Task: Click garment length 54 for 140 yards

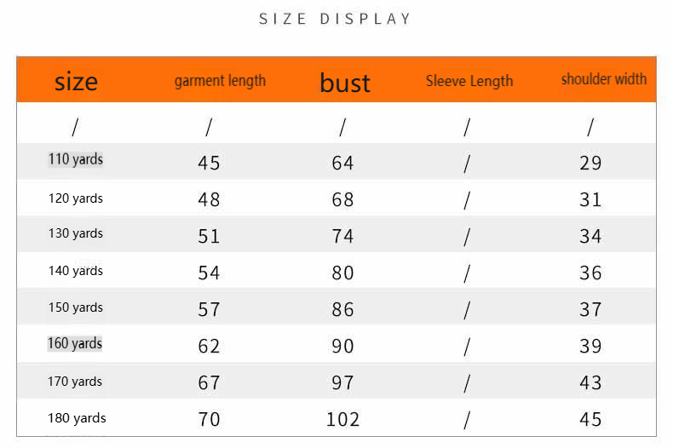Action: pos(209,273)
